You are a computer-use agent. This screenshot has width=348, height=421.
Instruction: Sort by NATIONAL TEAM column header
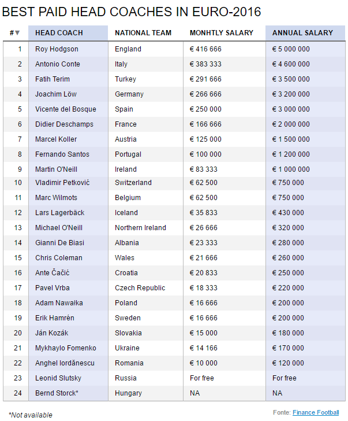coord(143,33)
